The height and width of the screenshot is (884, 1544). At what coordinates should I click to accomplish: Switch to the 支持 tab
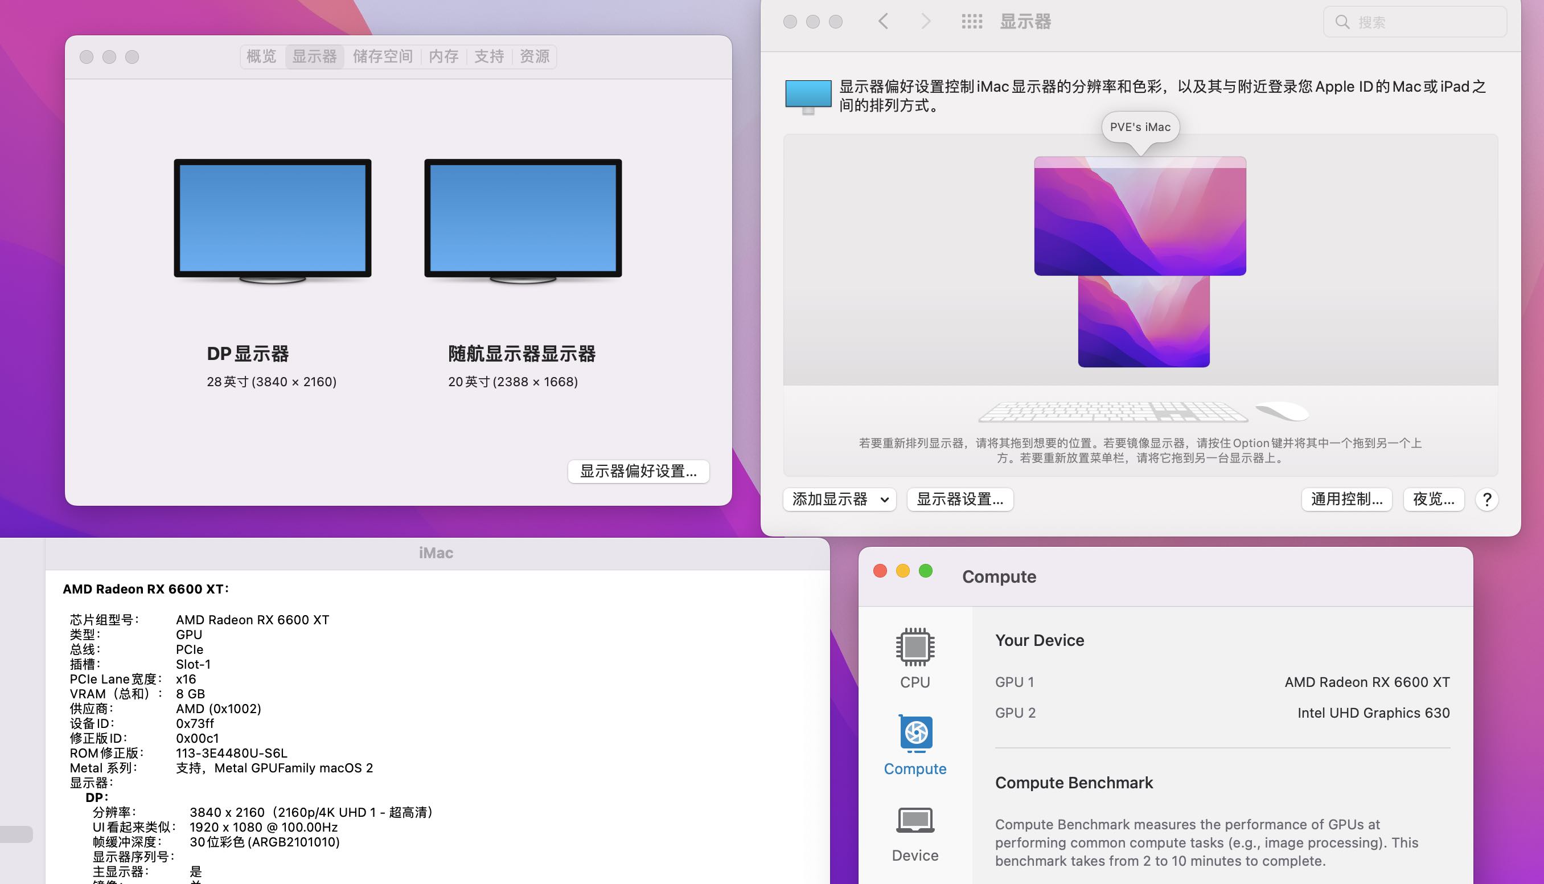[x=489, y=56]
